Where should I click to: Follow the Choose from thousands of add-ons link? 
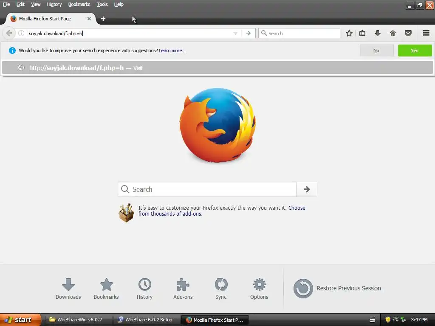pos(222,211)
